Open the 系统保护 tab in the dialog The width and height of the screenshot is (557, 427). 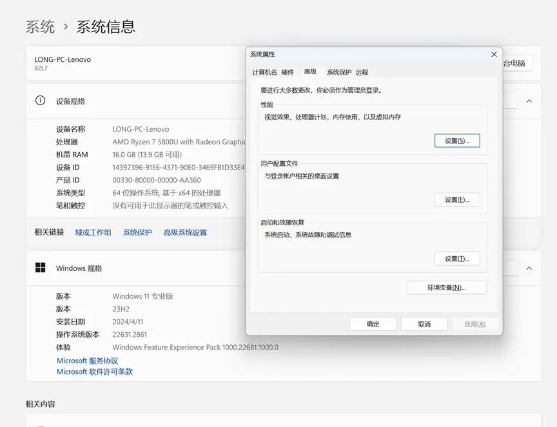point(339,72)
